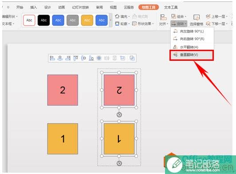Open the 形状效果 dropdown

point(143,24)
